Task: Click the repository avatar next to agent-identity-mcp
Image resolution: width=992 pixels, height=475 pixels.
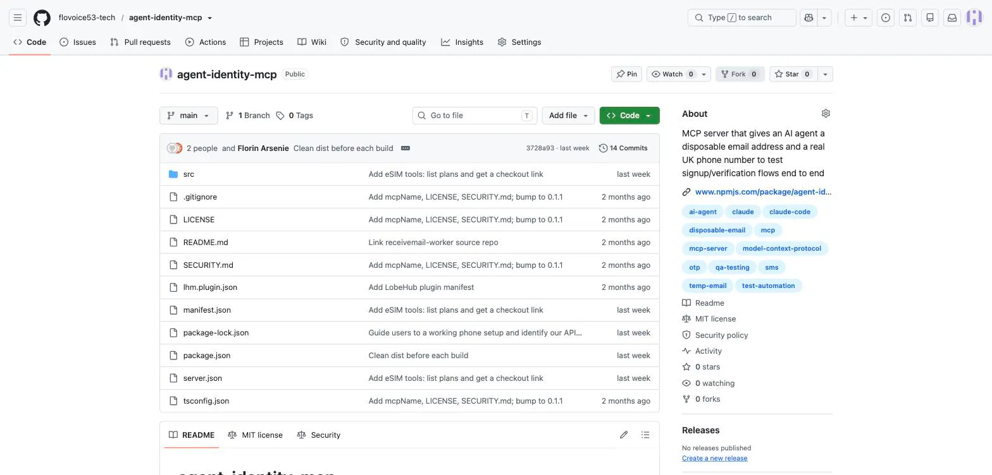Action: coord(166,74)
